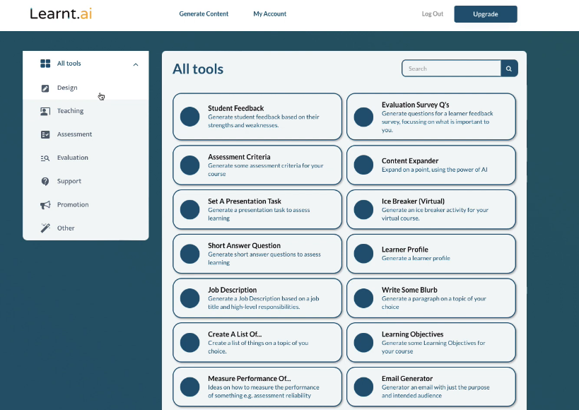Viewport: 579px width, 410px height.
Task: Click the Design pencil icon in sidebar
Action: tap(45, 88)
